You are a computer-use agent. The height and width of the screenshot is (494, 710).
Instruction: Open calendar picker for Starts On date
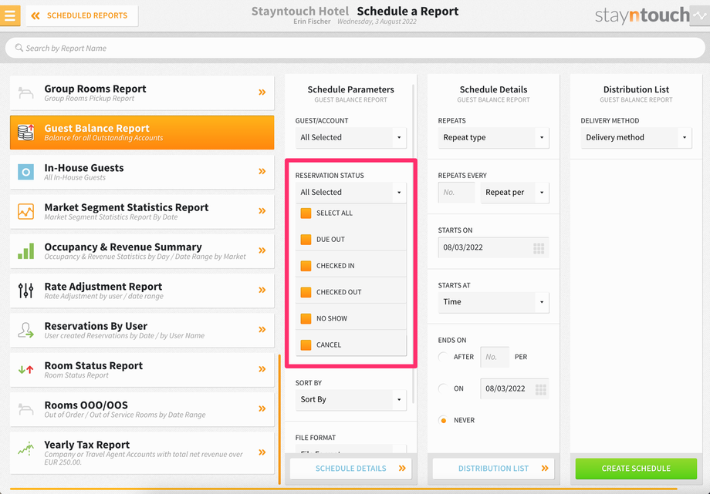click(x=539, y=248)
